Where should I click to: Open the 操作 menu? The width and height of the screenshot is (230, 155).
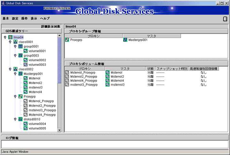[25, 18]
